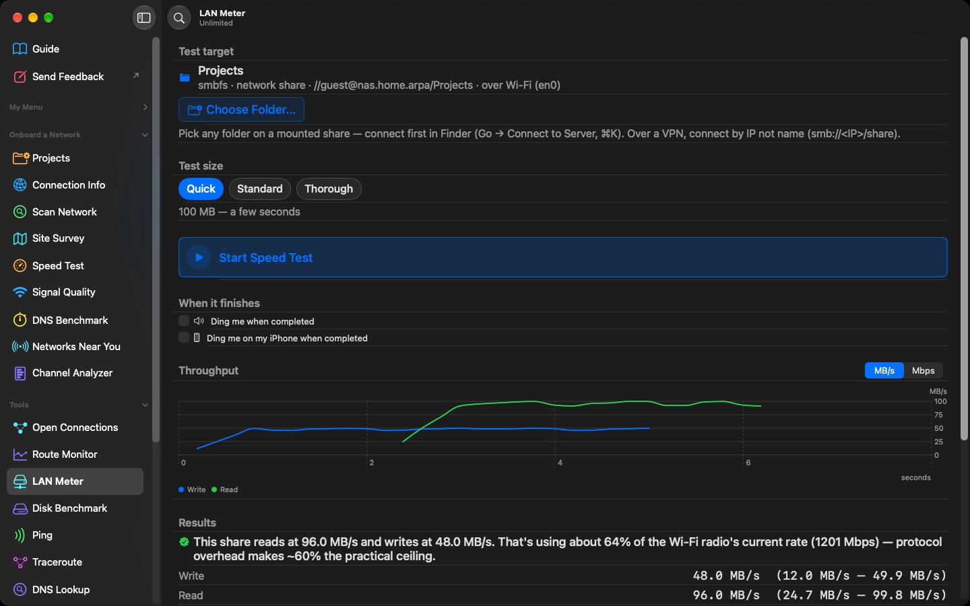
Task: Expand the My Menu section chevron
Action: pos(145,108)
